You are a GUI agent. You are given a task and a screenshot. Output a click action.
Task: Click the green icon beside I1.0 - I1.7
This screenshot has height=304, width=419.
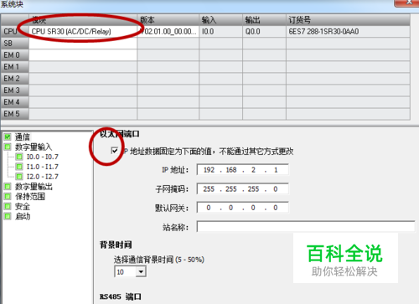[19, 167]
